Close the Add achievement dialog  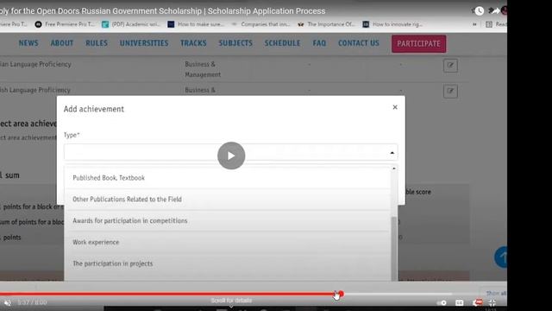pyautogui.click(x=395, y=107)
